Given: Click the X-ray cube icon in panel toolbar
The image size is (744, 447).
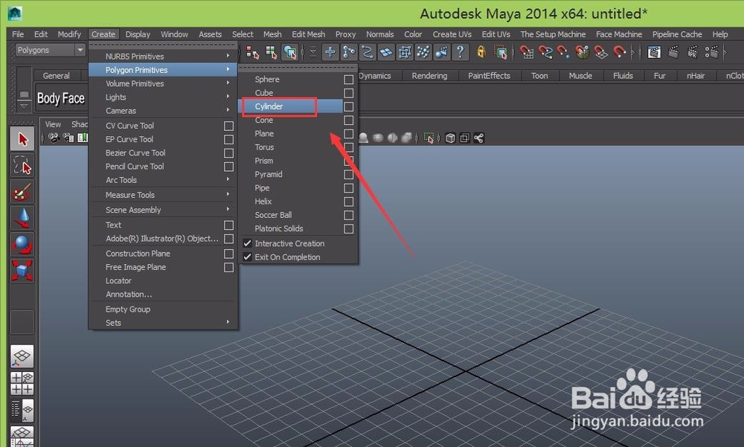Looking at the screenshot, I should click(450, 138).
